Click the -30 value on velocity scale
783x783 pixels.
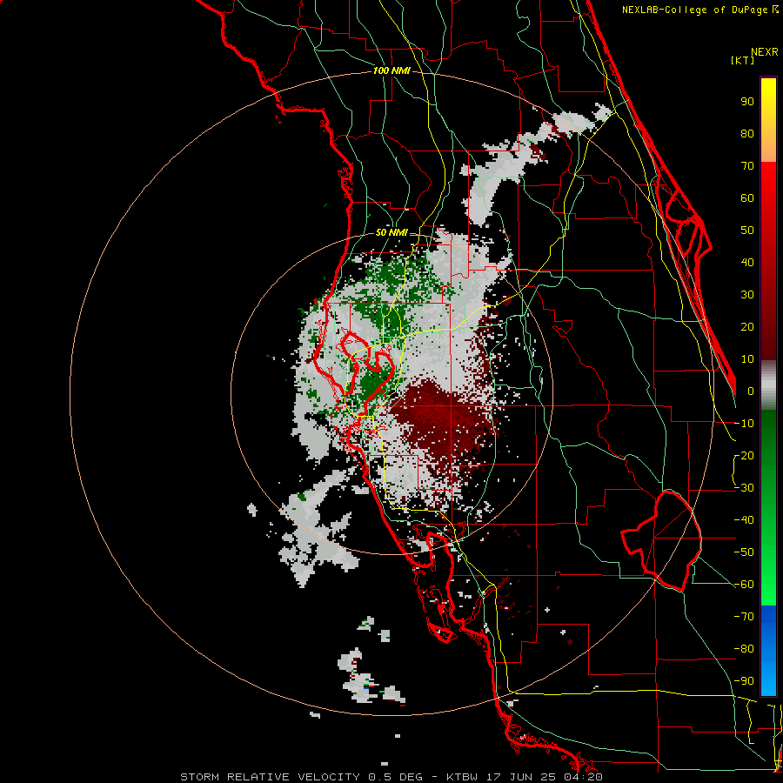pyautogui.click(x=744, y=488)
